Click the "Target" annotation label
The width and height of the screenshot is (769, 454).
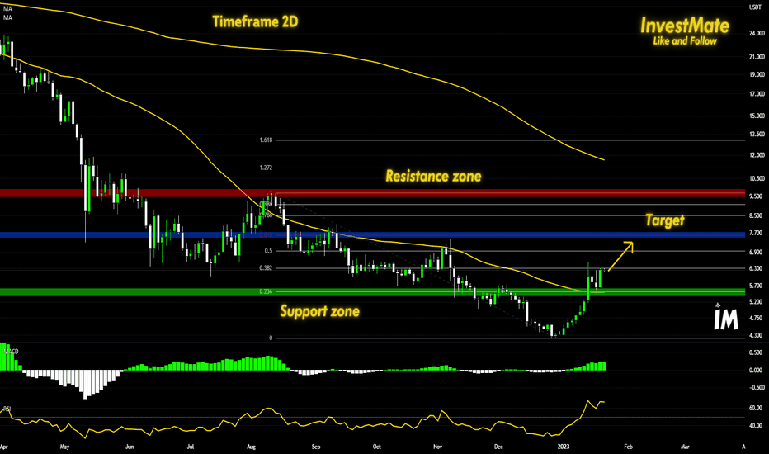664,220
